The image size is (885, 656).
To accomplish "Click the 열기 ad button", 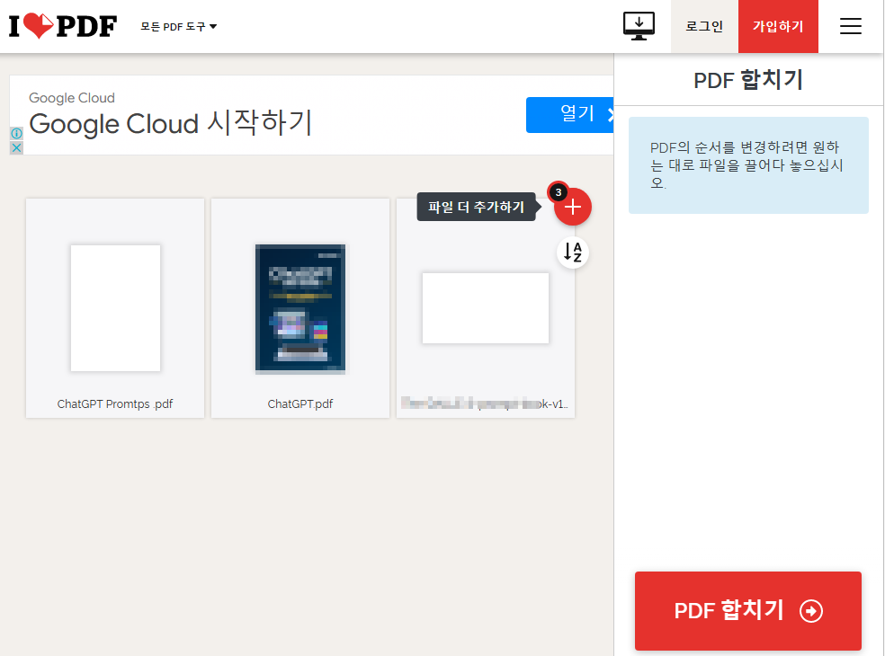I will [x=569, y=114].
